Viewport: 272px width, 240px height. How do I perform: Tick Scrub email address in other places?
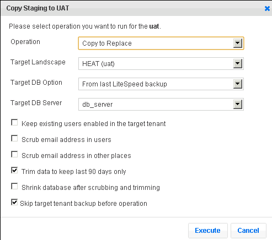14,155
